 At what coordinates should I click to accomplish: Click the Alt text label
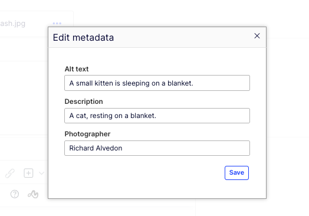[x=77, y=69]
